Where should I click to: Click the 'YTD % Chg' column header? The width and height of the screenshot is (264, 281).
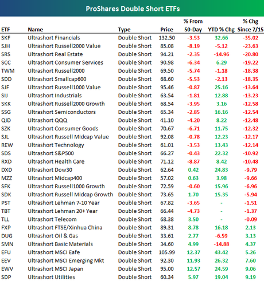221,30
